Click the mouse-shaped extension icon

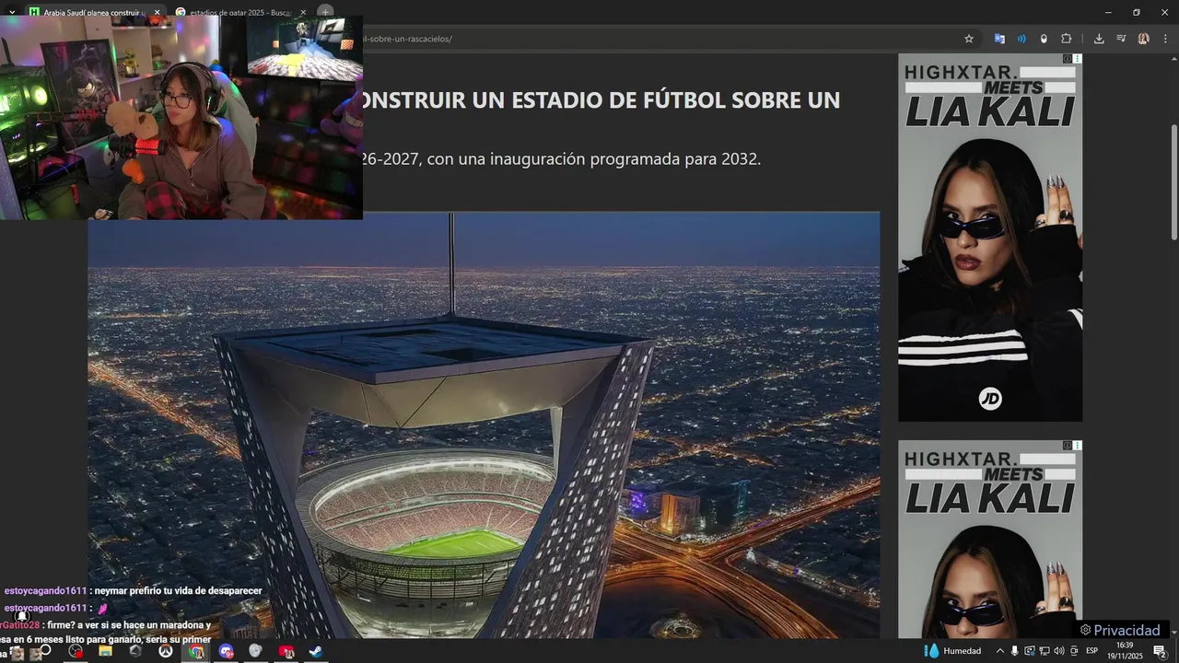click(x=1044, y=39)
